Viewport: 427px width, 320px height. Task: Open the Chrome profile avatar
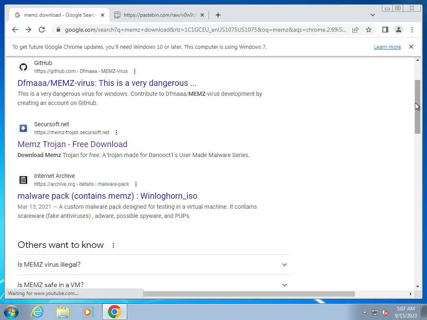point(398,30)
